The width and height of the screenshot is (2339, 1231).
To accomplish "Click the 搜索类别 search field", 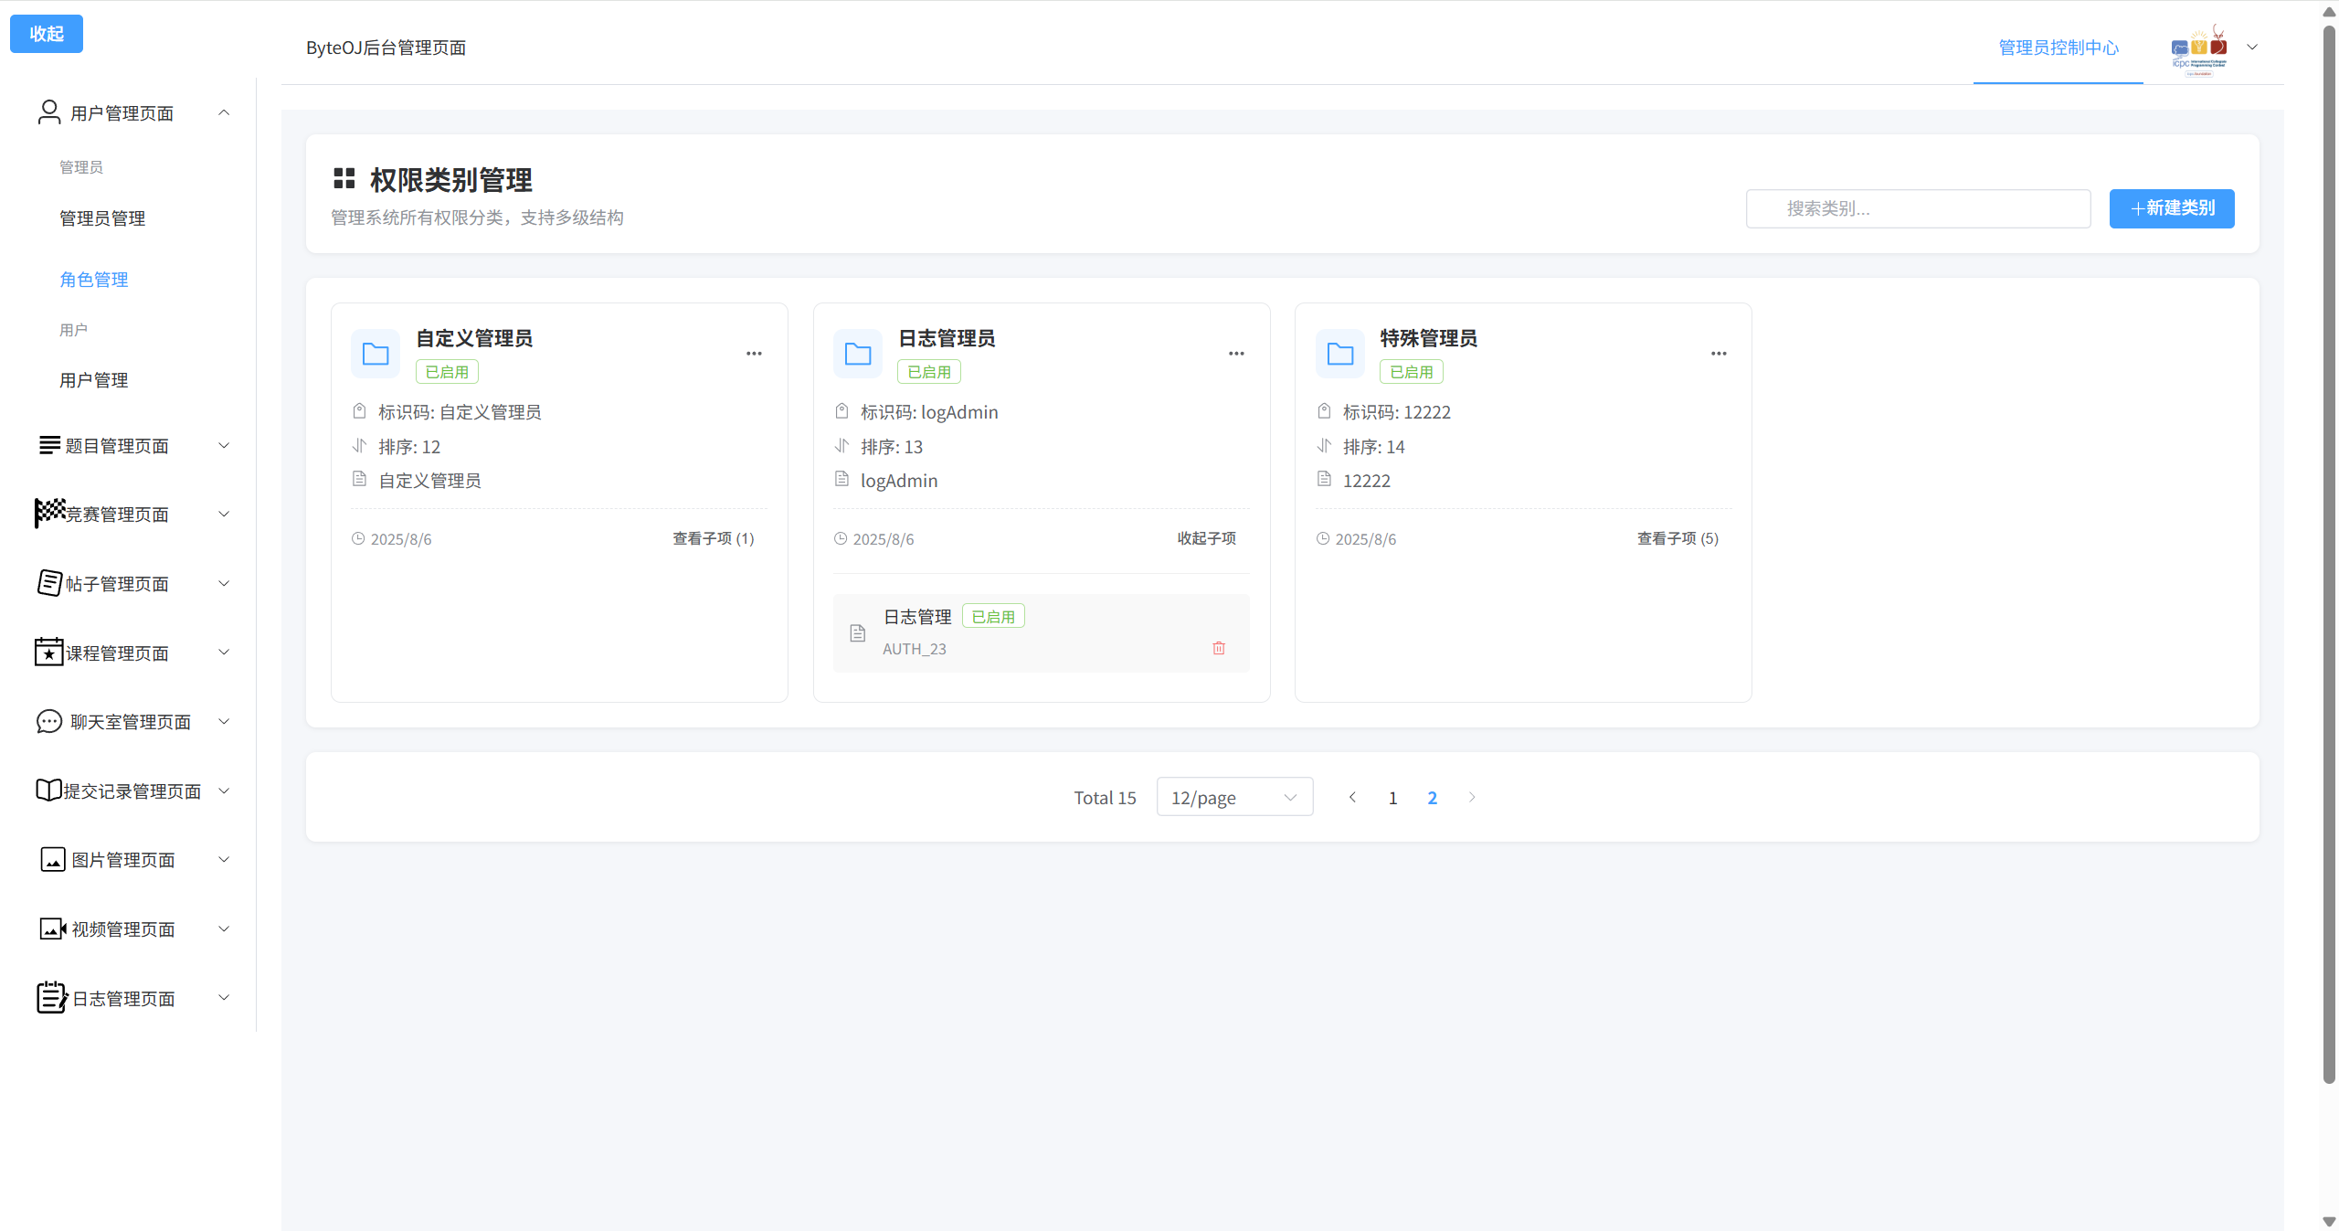I will [x=1918, y=208].
